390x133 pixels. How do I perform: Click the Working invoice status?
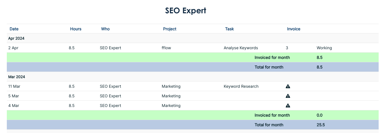pyautogui.click(x=324, y=48)
